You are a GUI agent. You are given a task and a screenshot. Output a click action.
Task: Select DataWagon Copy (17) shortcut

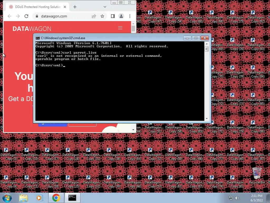point(51,154)
